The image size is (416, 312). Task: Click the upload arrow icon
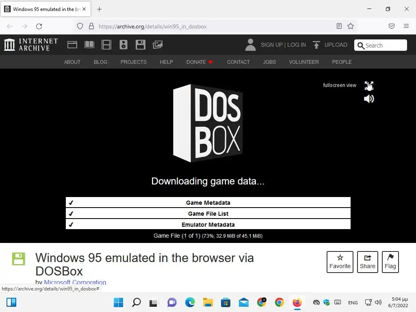tap(316, 45)
